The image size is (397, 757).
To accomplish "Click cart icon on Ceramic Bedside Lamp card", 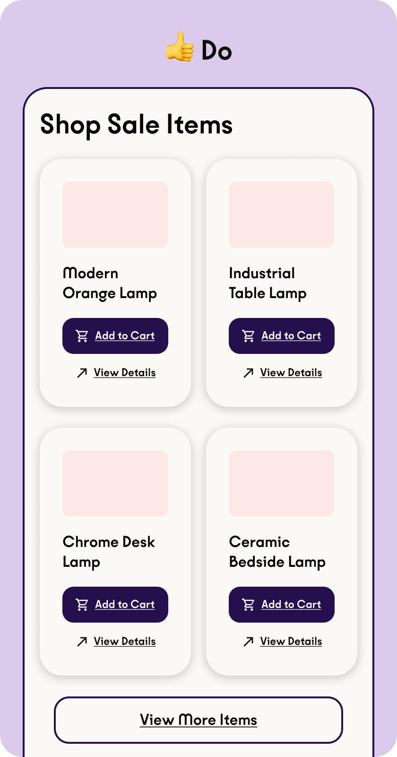I will click(x=249, y=605).
